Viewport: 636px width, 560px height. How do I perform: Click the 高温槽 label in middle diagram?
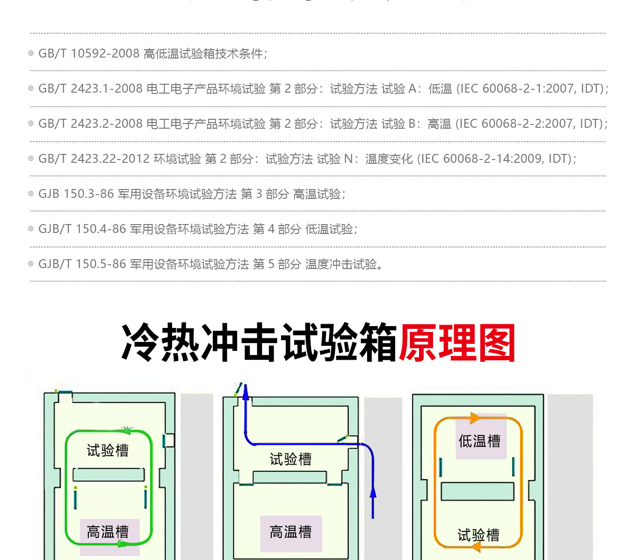[x=290, y=532]
